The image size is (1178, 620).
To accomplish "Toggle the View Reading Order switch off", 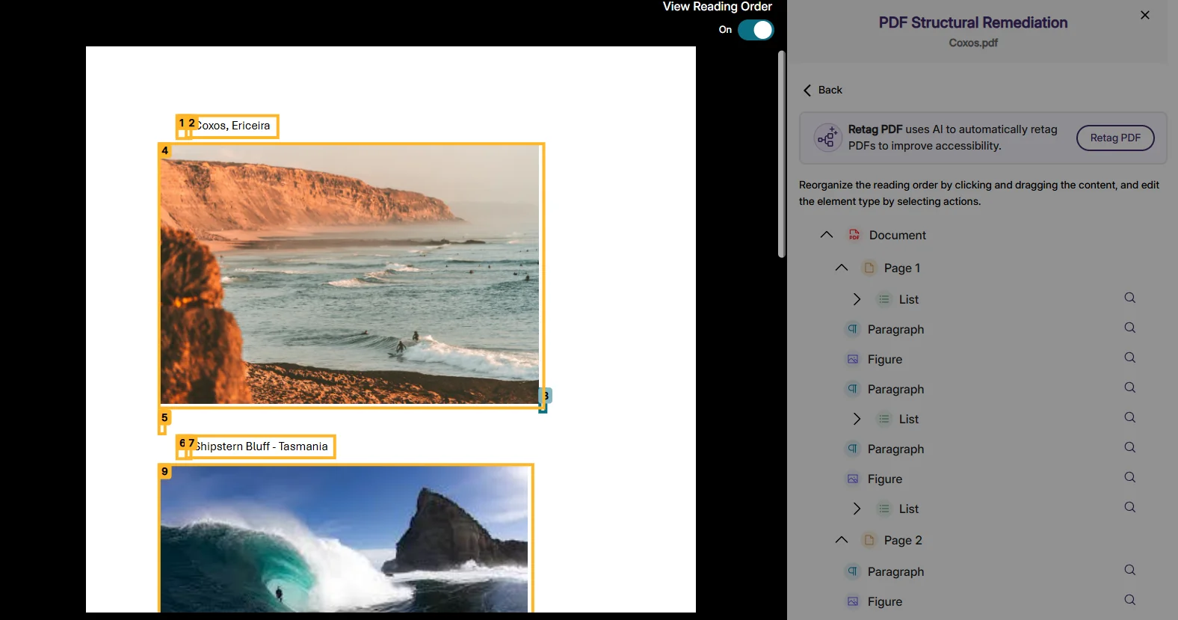I will [x=755, y=30].
